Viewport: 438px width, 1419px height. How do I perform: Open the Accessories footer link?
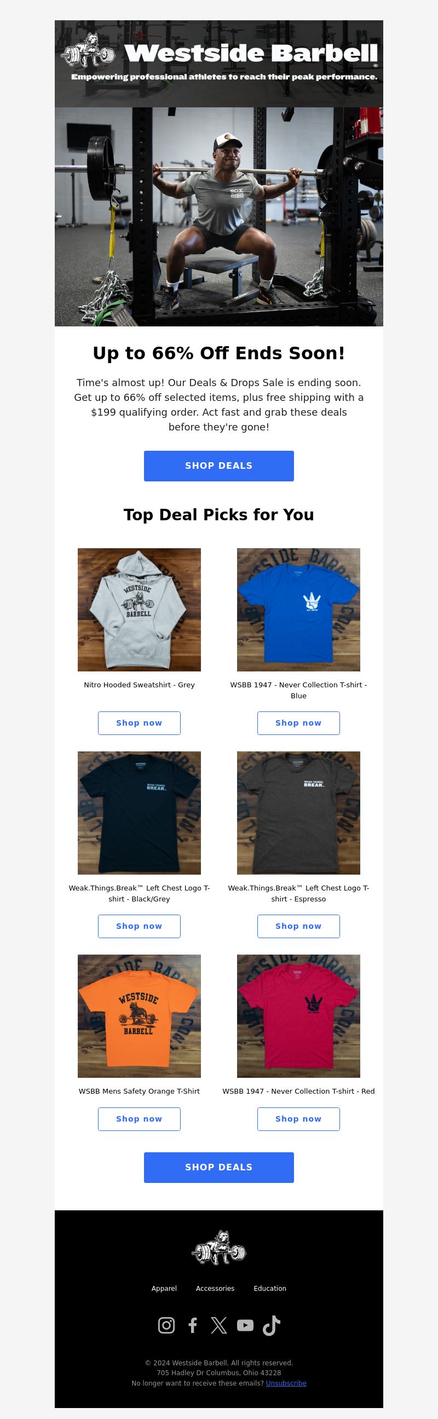pos(215,1289)
